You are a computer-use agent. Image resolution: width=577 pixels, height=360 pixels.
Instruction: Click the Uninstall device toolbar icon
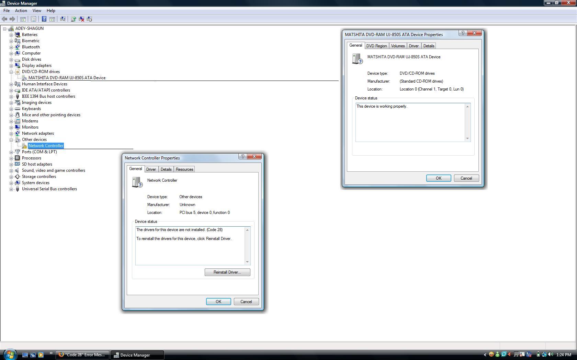click(81, 19)
